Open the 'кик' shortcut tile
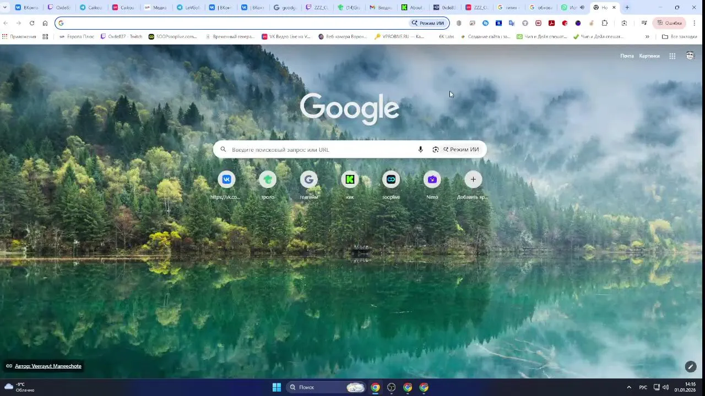This screenshot has width=705, height=396. [350, 179]
